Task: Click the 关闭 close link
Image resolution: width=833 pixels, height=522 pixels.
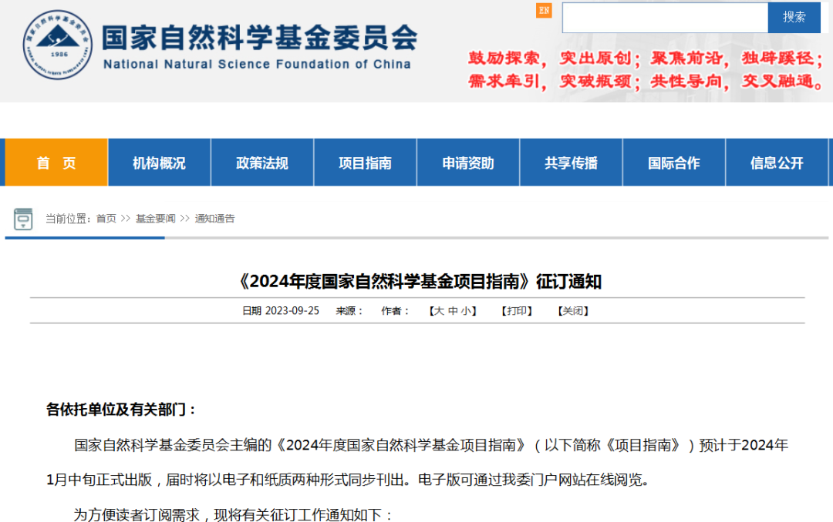Action: point(573,311)
